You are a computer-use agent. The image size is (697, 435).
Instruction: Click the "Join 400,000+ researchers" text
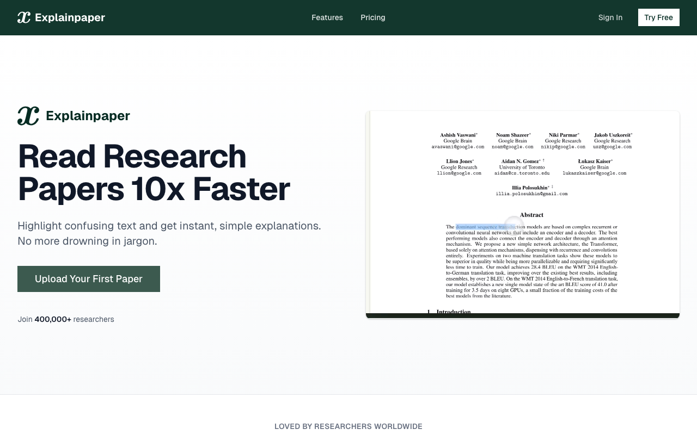click(x=66, y=319)
